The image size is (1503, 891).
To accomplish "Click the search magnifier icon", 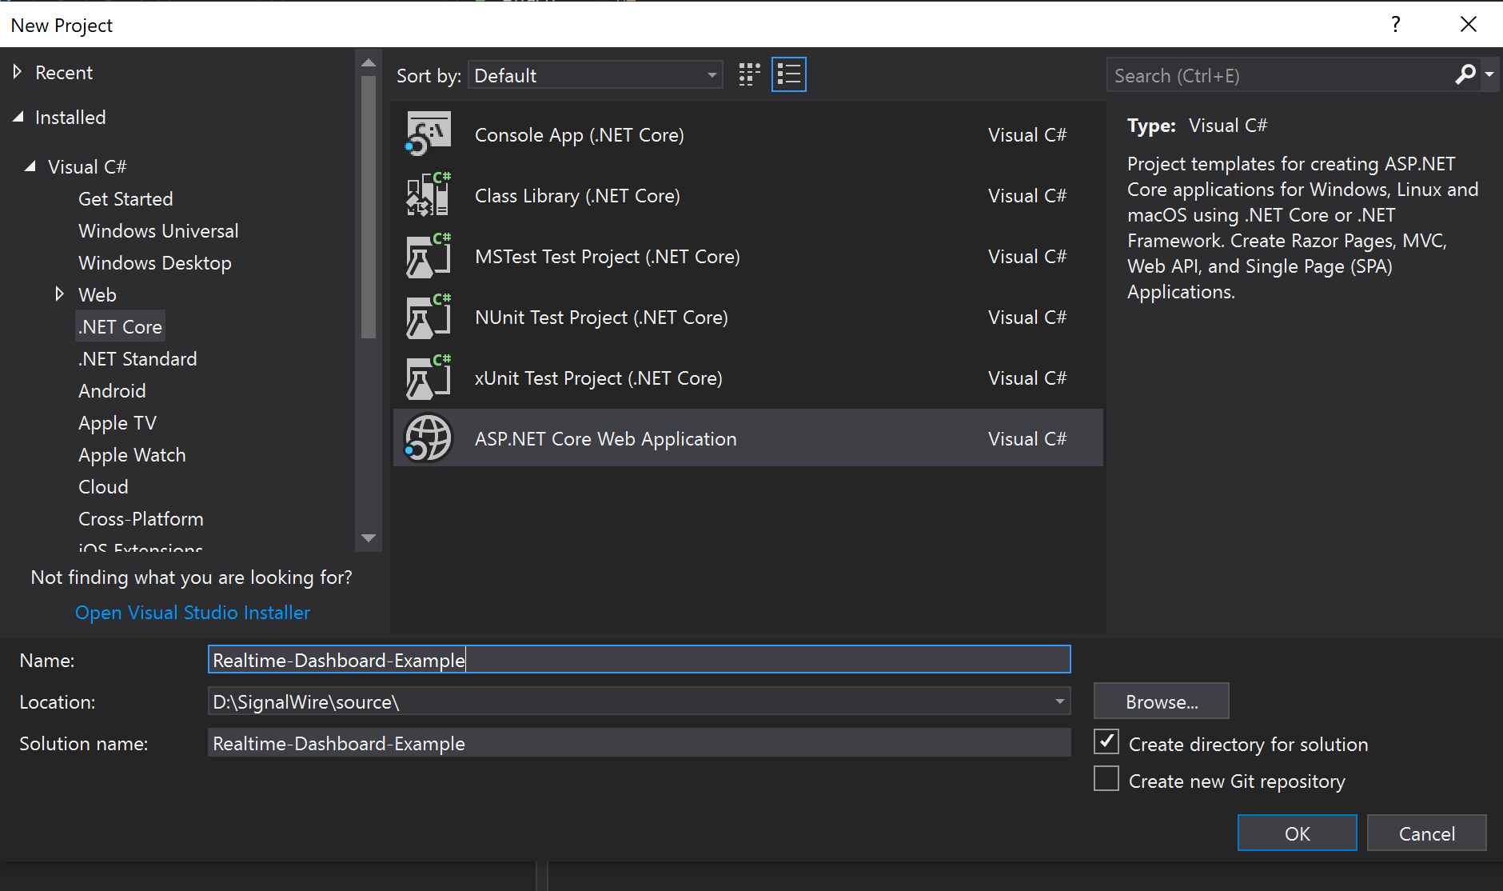I will (1465, 75).
